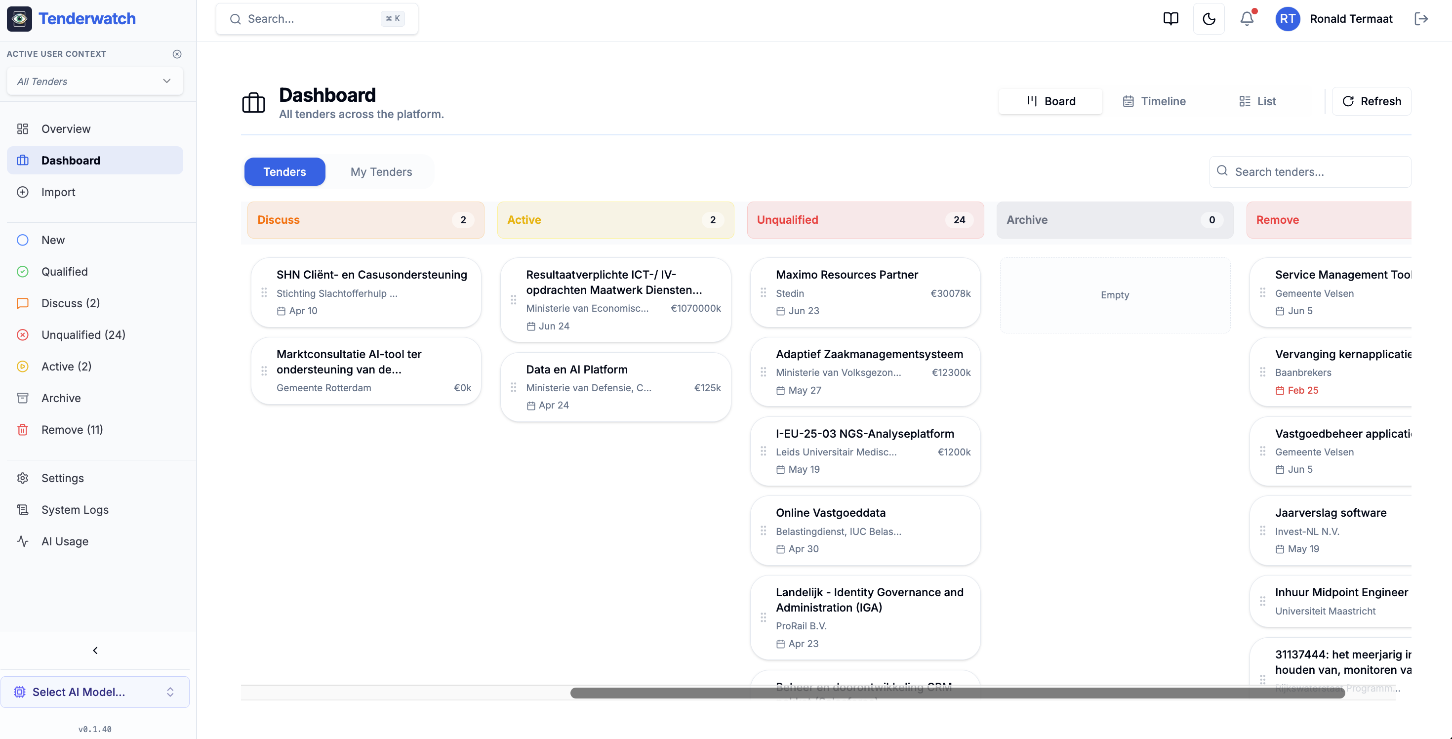This screenshot has width=1452, height=739.
Task: Select the My Tenders tab
Action: [381, 171]
